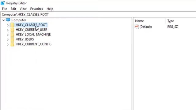
Task: Open the Edit menu
Action: click(13, 9)
